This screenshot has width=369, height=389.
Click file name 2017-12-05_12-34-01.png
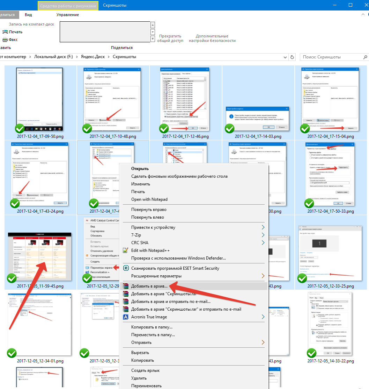click(x=40, y=361)
